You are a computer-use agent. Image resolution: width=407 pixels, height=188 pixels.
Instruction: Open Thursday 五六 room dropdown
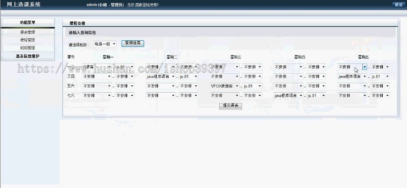[x=316, y=86]
